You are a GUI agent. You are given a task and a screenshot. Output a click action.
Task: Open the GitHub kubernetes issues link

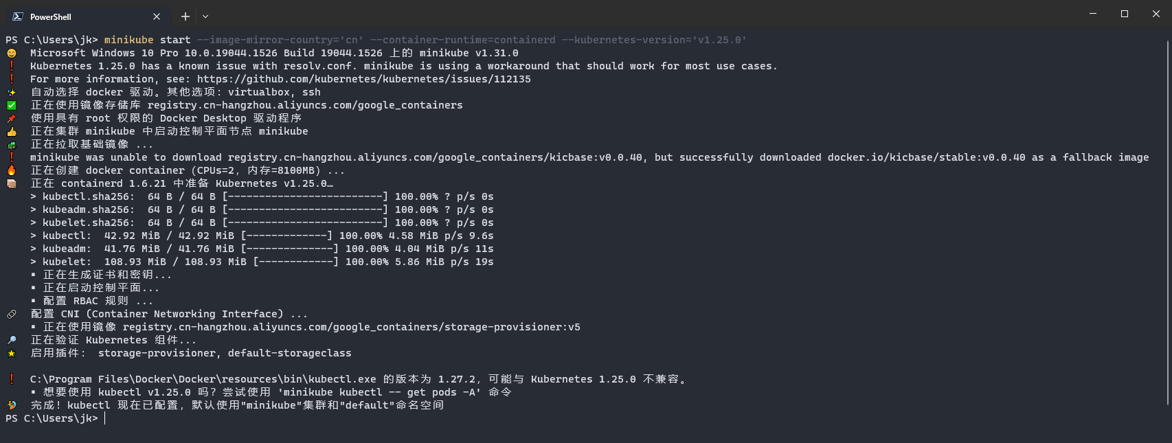364,79
